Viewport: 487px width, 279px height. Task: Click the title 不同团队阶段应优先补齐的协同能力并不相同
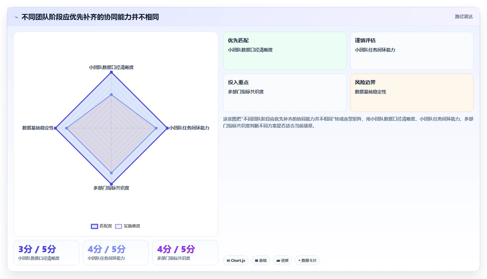pos(90,17)
